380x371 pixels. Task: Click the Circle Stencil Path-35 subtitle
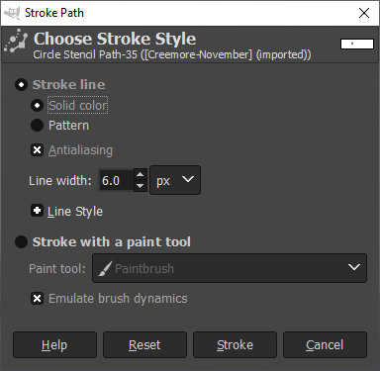pyautogui.click(x=172, y=54)
